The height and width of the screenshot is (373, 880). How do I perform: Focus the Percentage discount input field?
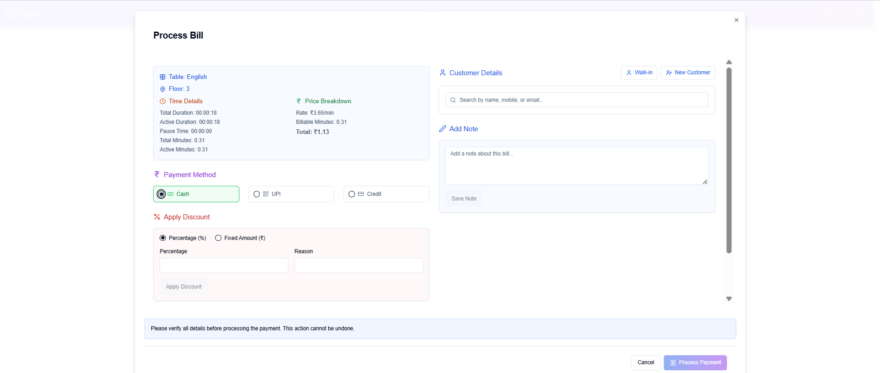pyautogui.click(x=224, y=266)
